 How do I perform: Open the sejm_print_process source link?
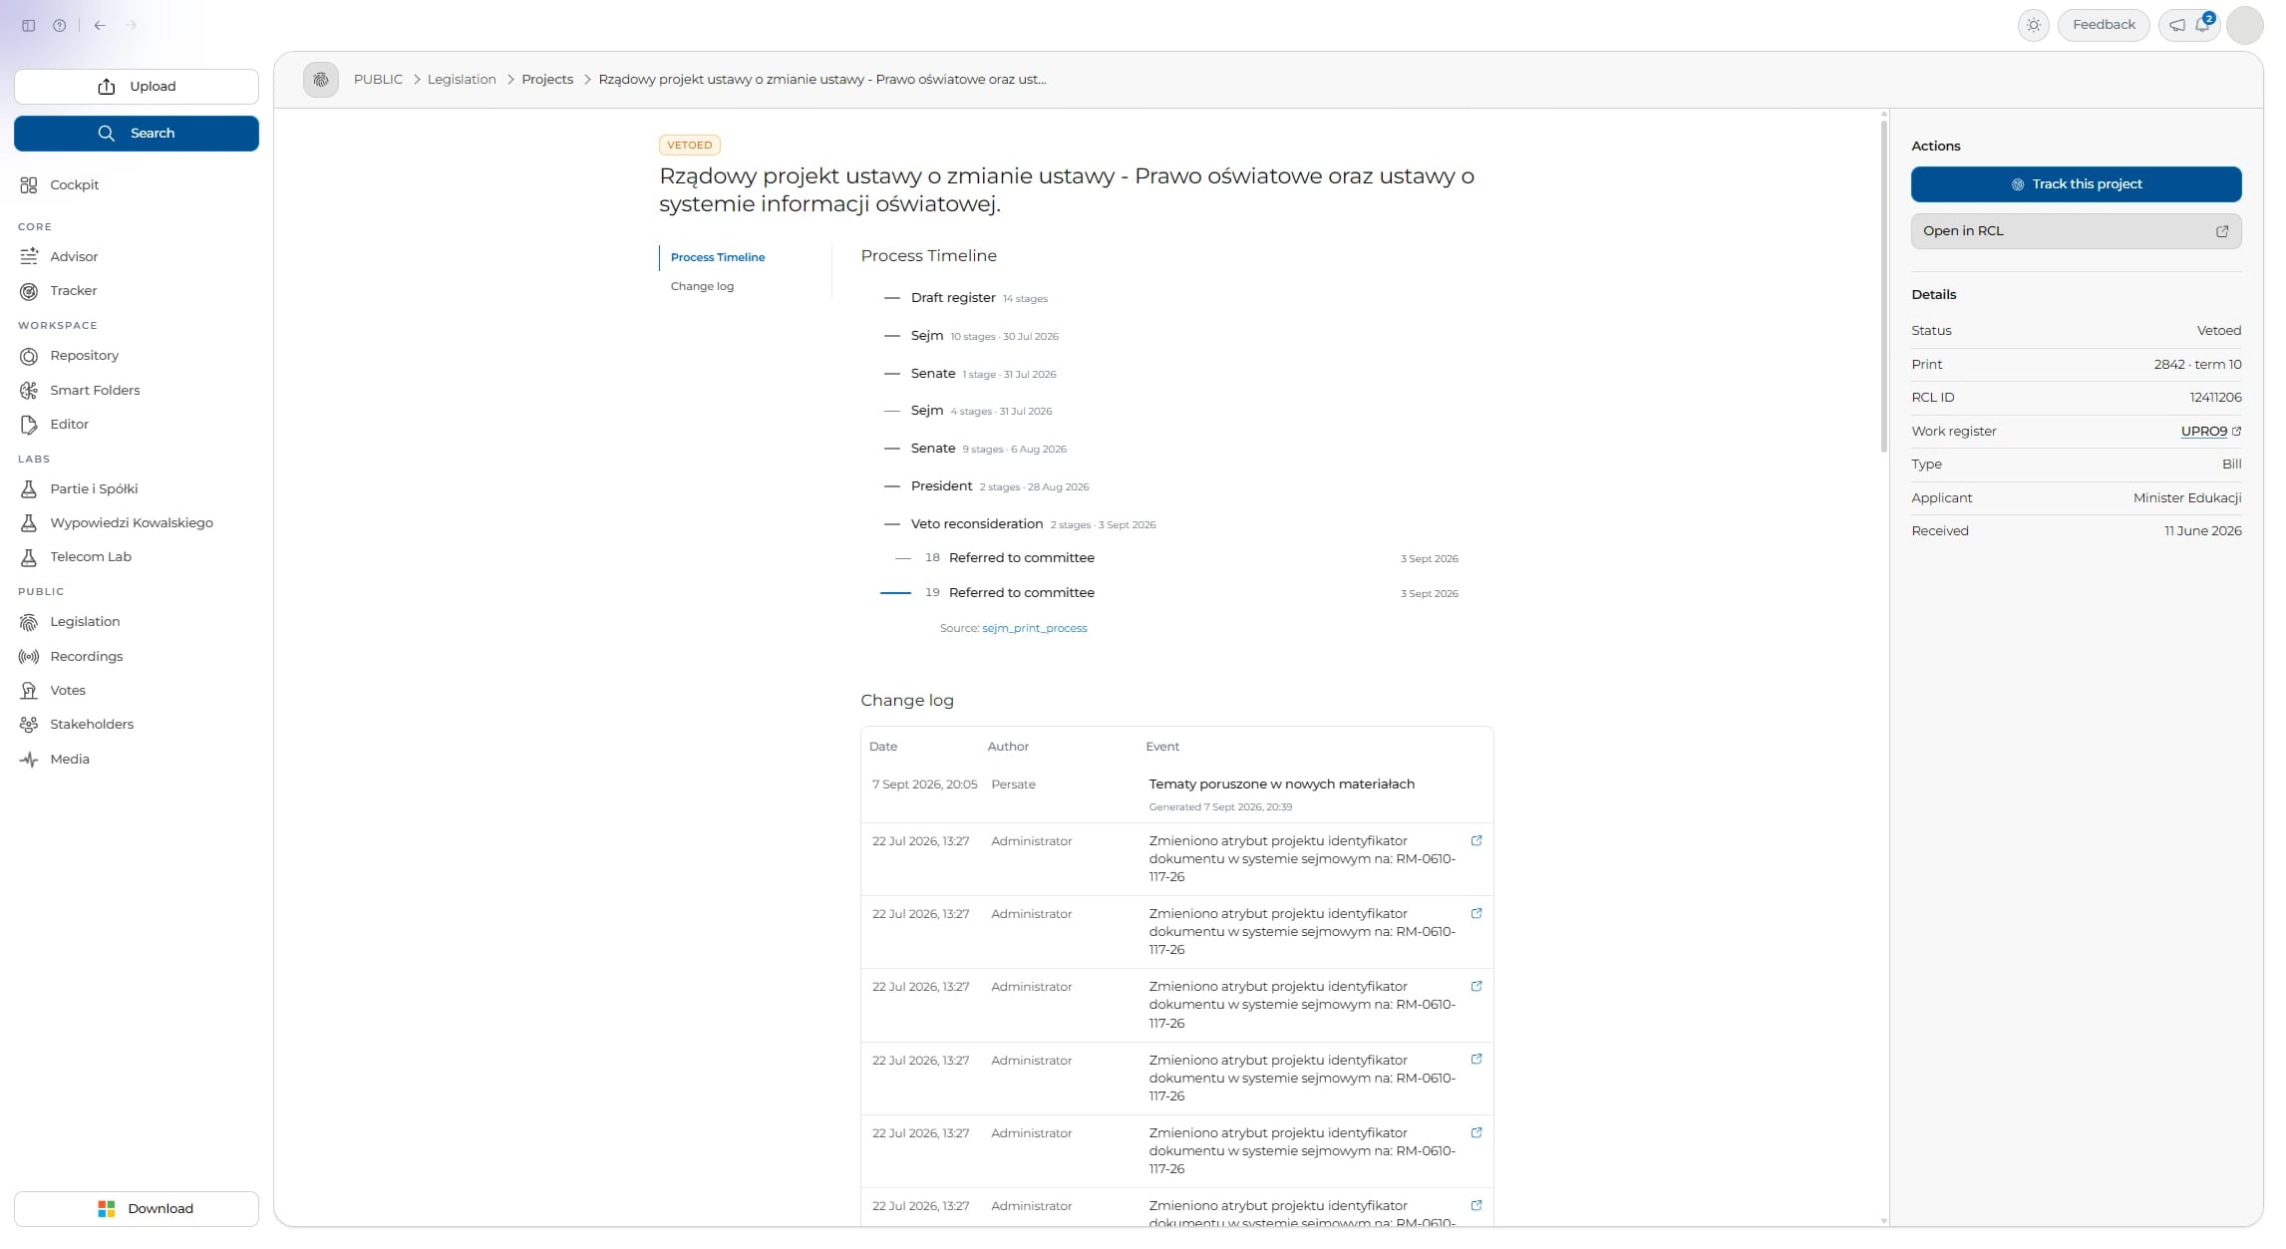point(1034,629)
